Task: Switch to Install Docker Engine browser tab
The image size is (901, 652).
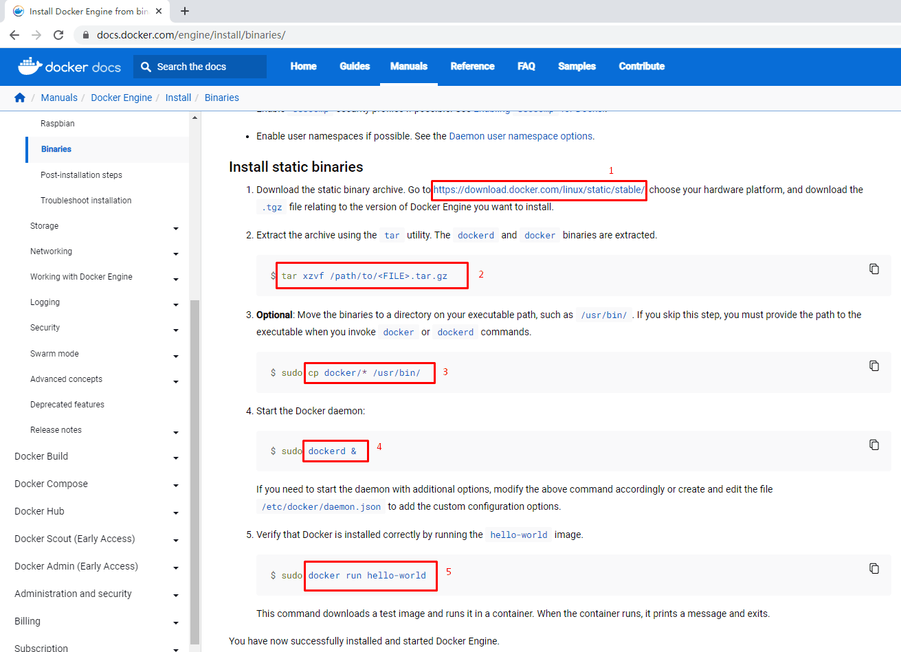Action: 86,11
